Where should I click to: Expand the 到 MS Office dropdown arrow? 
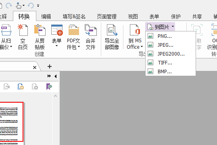142,47
